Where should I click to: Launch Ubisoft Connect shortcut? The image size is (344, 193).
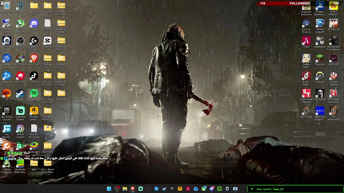(20, 131)
